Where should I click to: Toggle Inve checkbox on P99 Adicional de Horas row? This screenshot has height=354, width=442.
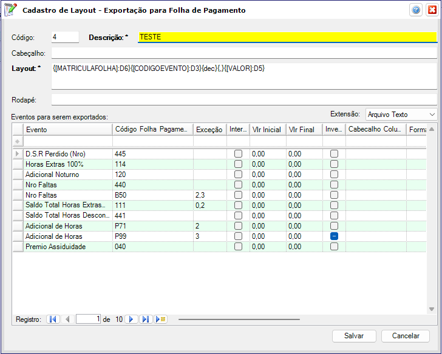pos(334,236)
